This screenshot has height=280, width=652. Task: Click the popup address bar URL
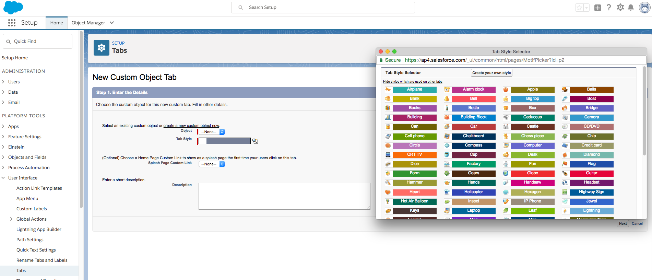pos(484,60)
